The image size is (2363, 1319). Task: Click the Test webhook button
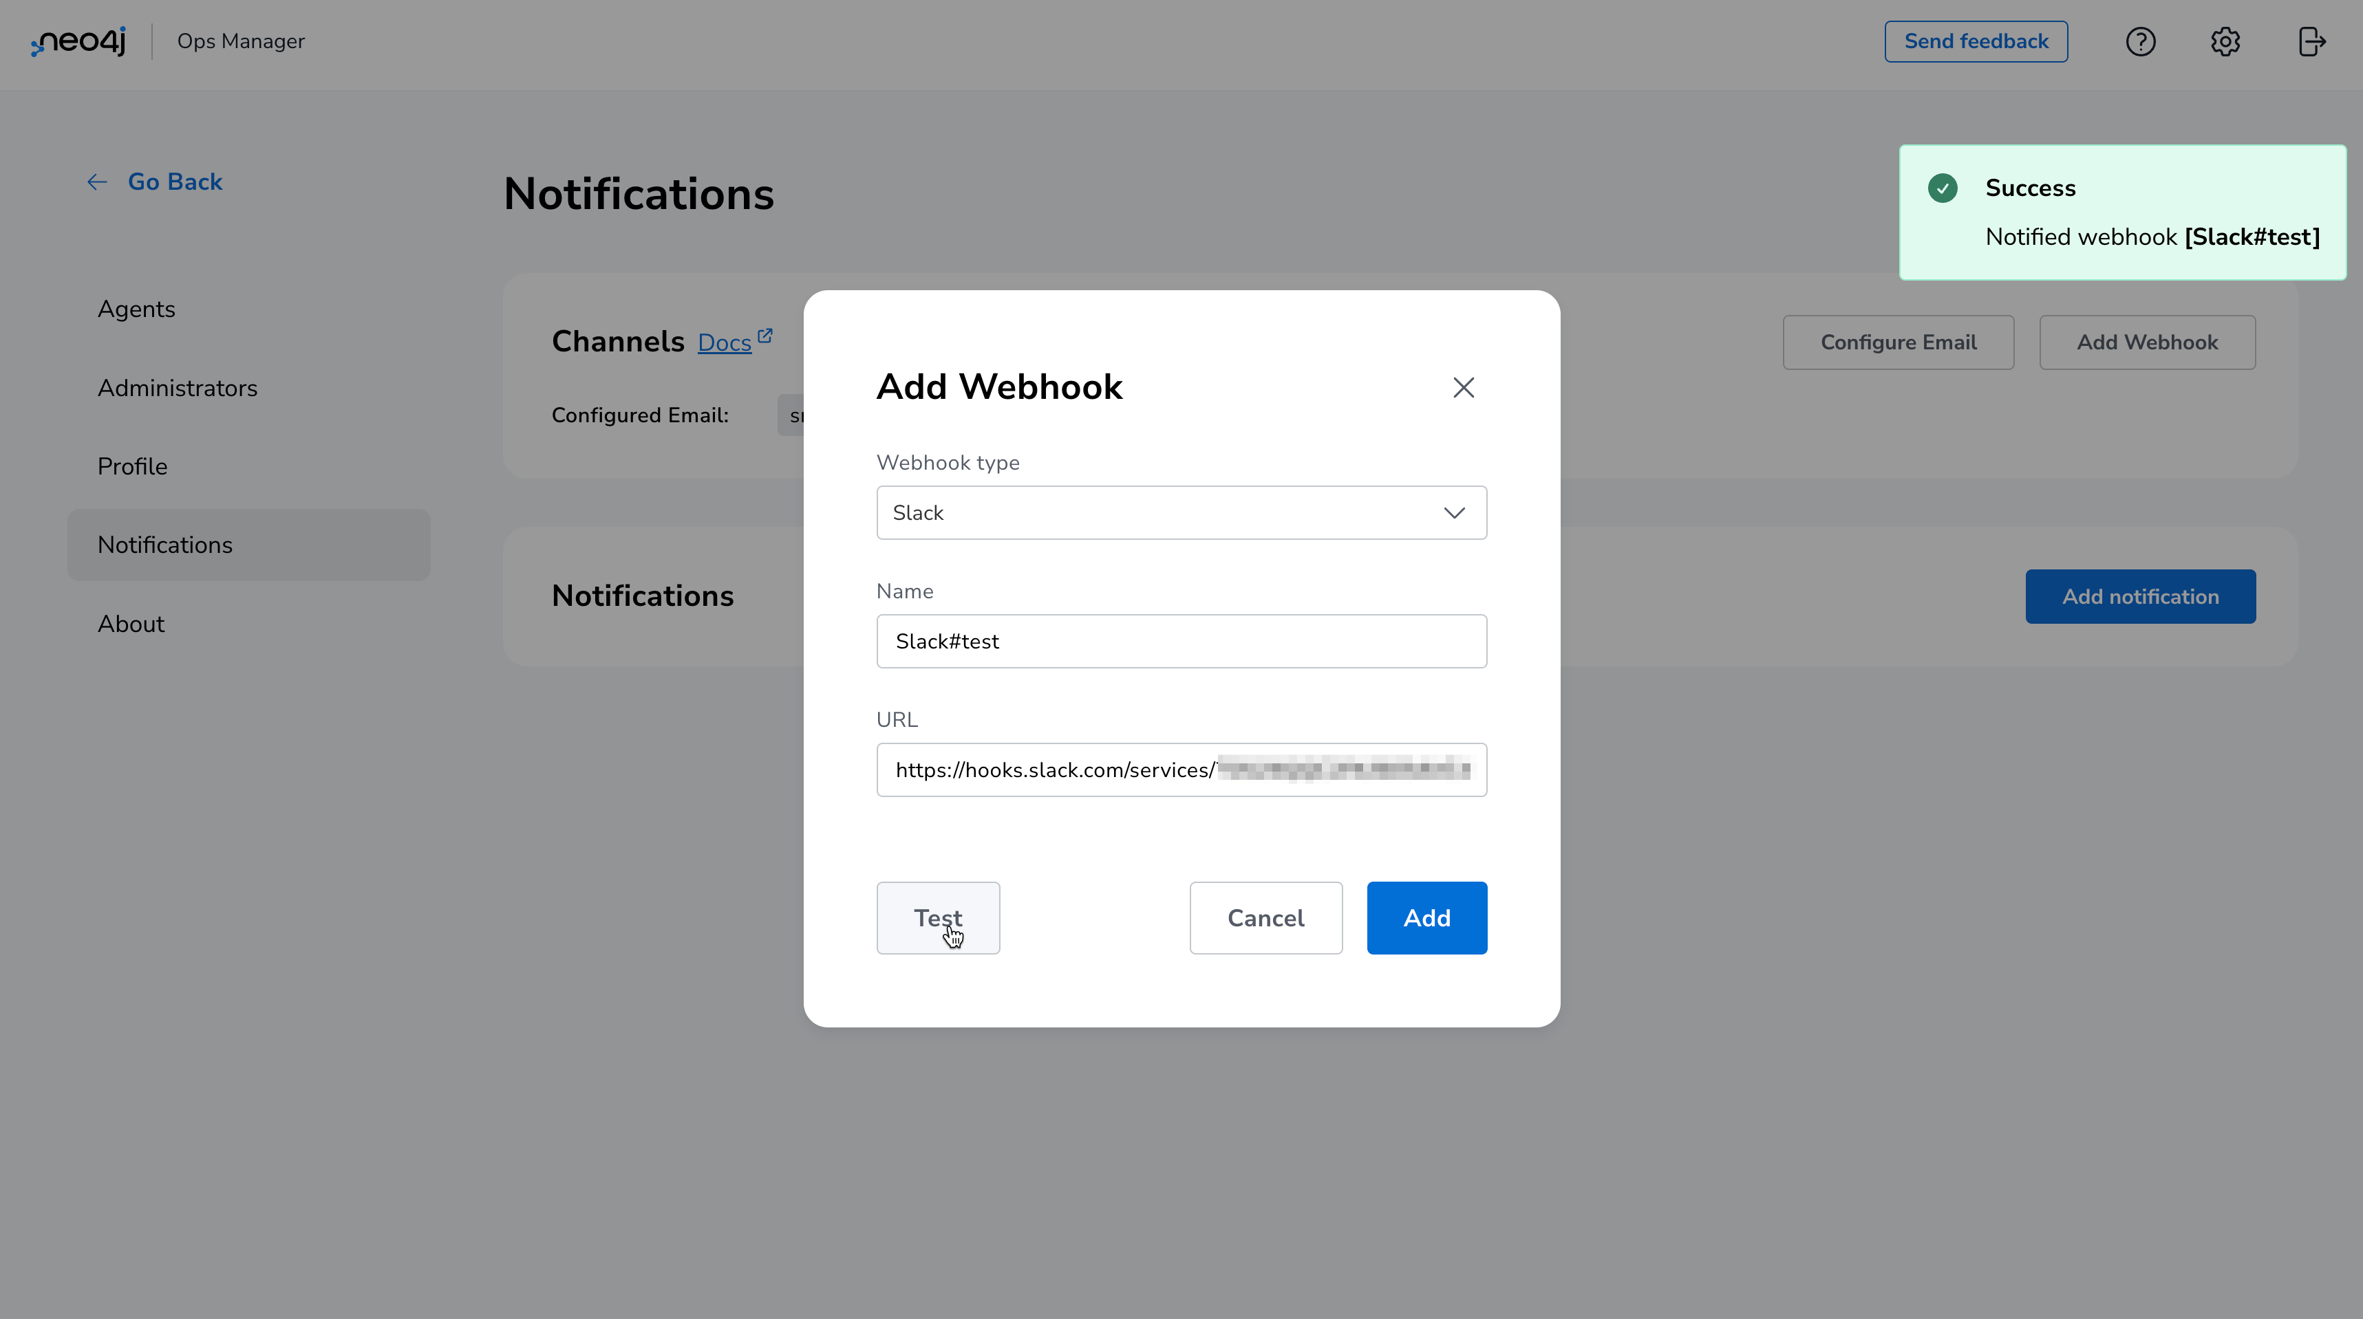pyautogui.click(x=938, y=917)
